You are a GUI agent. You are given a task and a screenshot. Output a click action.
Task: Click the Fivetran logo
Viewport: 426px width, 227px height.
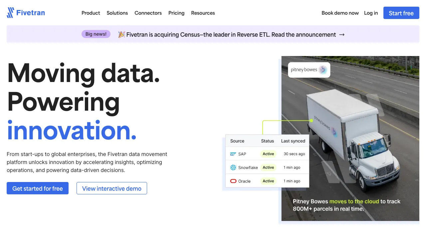click(26, 13)
